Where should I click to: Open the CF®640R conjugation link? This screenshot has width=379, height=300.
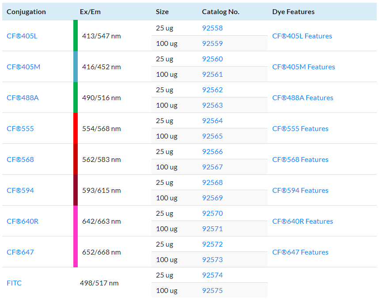pyautogui.click(x=23, y=221)
